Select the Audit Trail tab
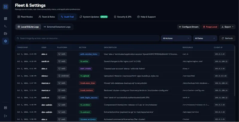Image resolution: width=239 pixels, height=122 pixels. pyautogui.click(x=67, y=17)
